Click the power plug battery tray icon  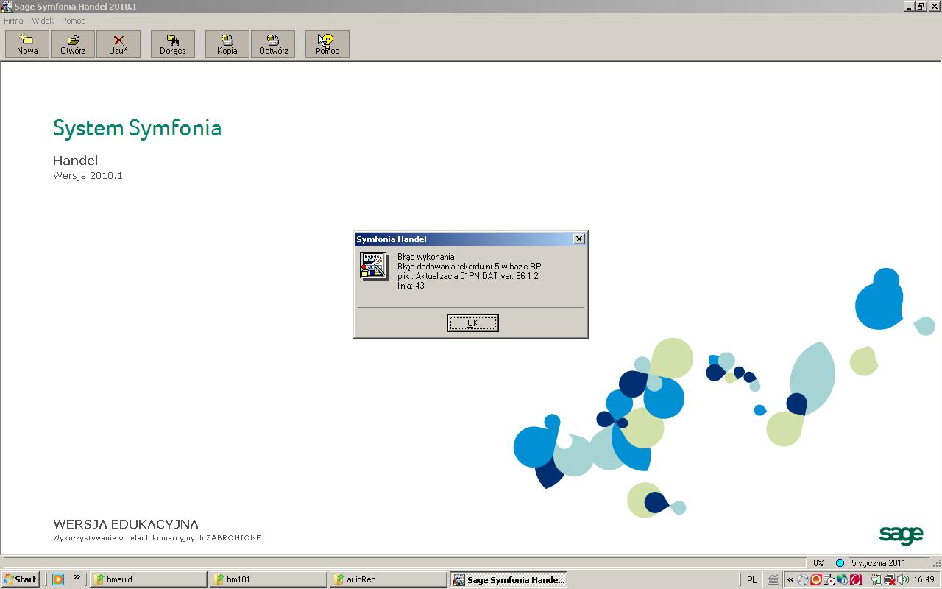[x=877, y=579]
